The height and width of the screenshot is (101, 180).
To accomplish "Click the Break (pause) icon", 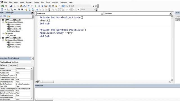I will (x=39, y=6).
